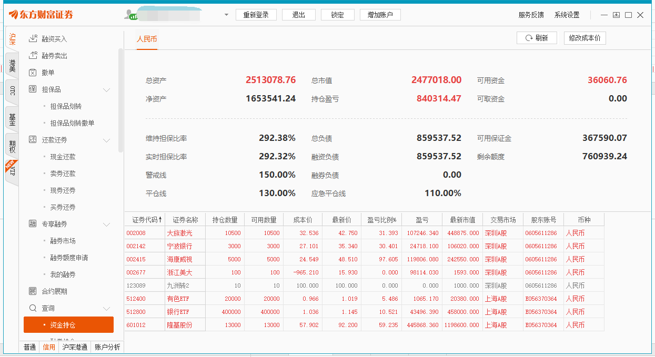
Task: Click the 东方财富证券 logo
Action: (x=41, y=15)
